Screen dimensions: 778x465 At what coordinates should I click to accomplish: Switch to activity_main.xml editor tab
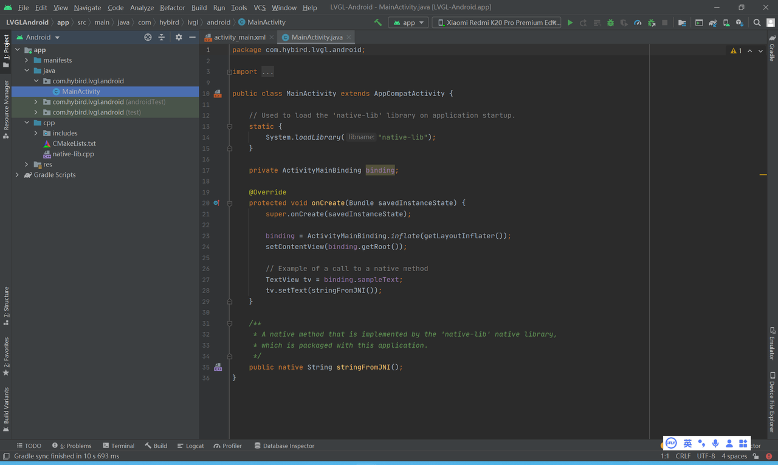pyautogui.click(x=239, y=37)
